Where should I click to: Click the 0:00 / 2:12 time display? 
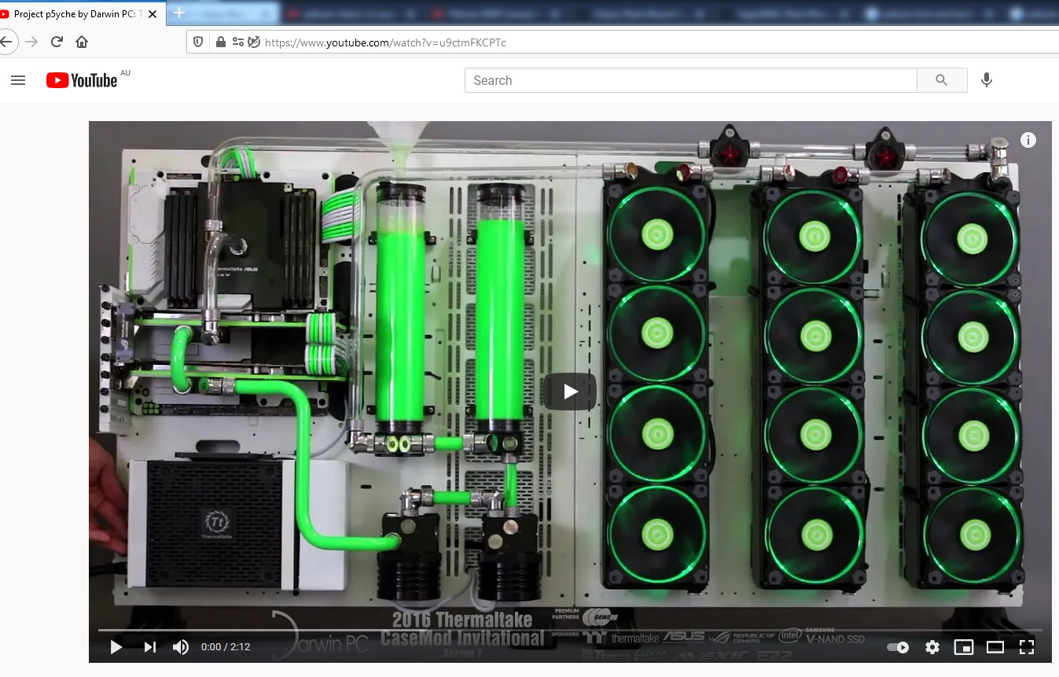tap(226, 647)
